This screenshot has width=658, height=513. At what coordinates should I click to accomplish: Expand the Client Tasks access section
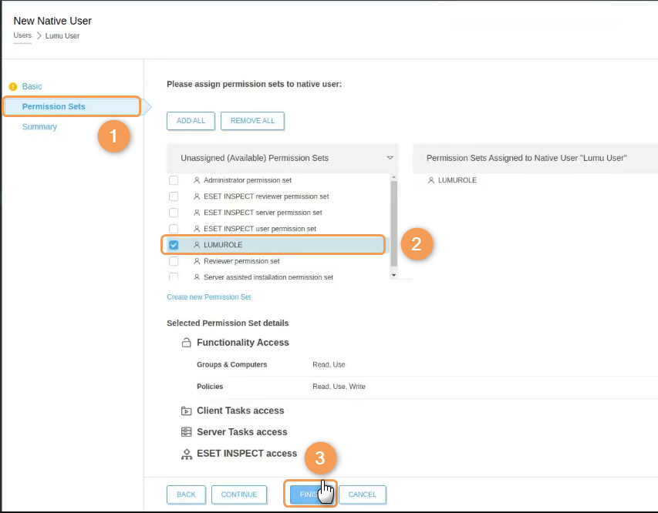pyautogui.click(x=240, y=411)
